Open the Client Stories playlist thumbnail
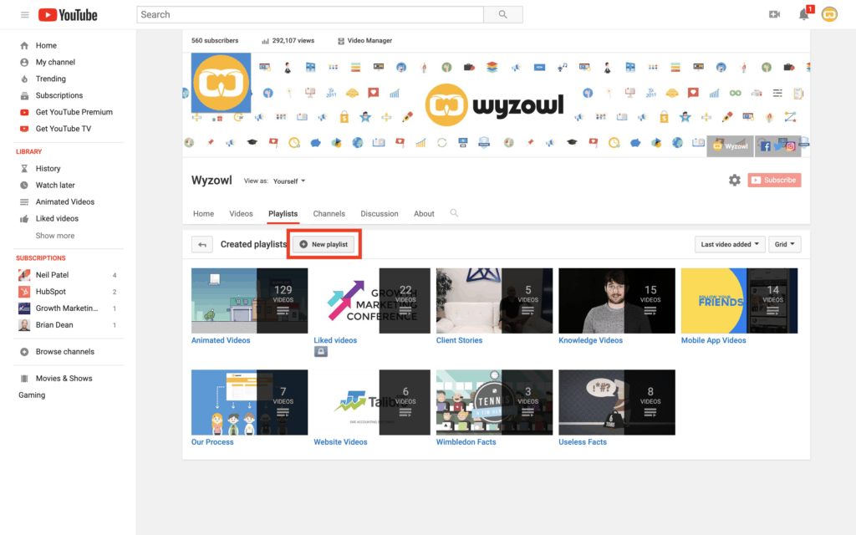 tap(494, 301)
